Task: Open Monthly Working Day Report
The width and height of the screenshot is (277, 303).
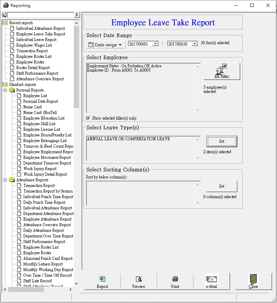Action: pos(48,270)
